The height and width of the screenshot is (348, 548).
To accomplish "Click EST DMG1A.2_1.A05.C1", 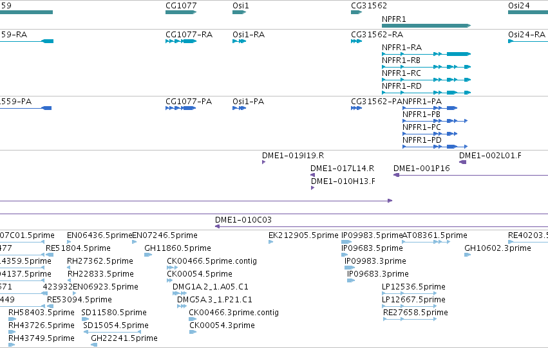I will point(180,293).
